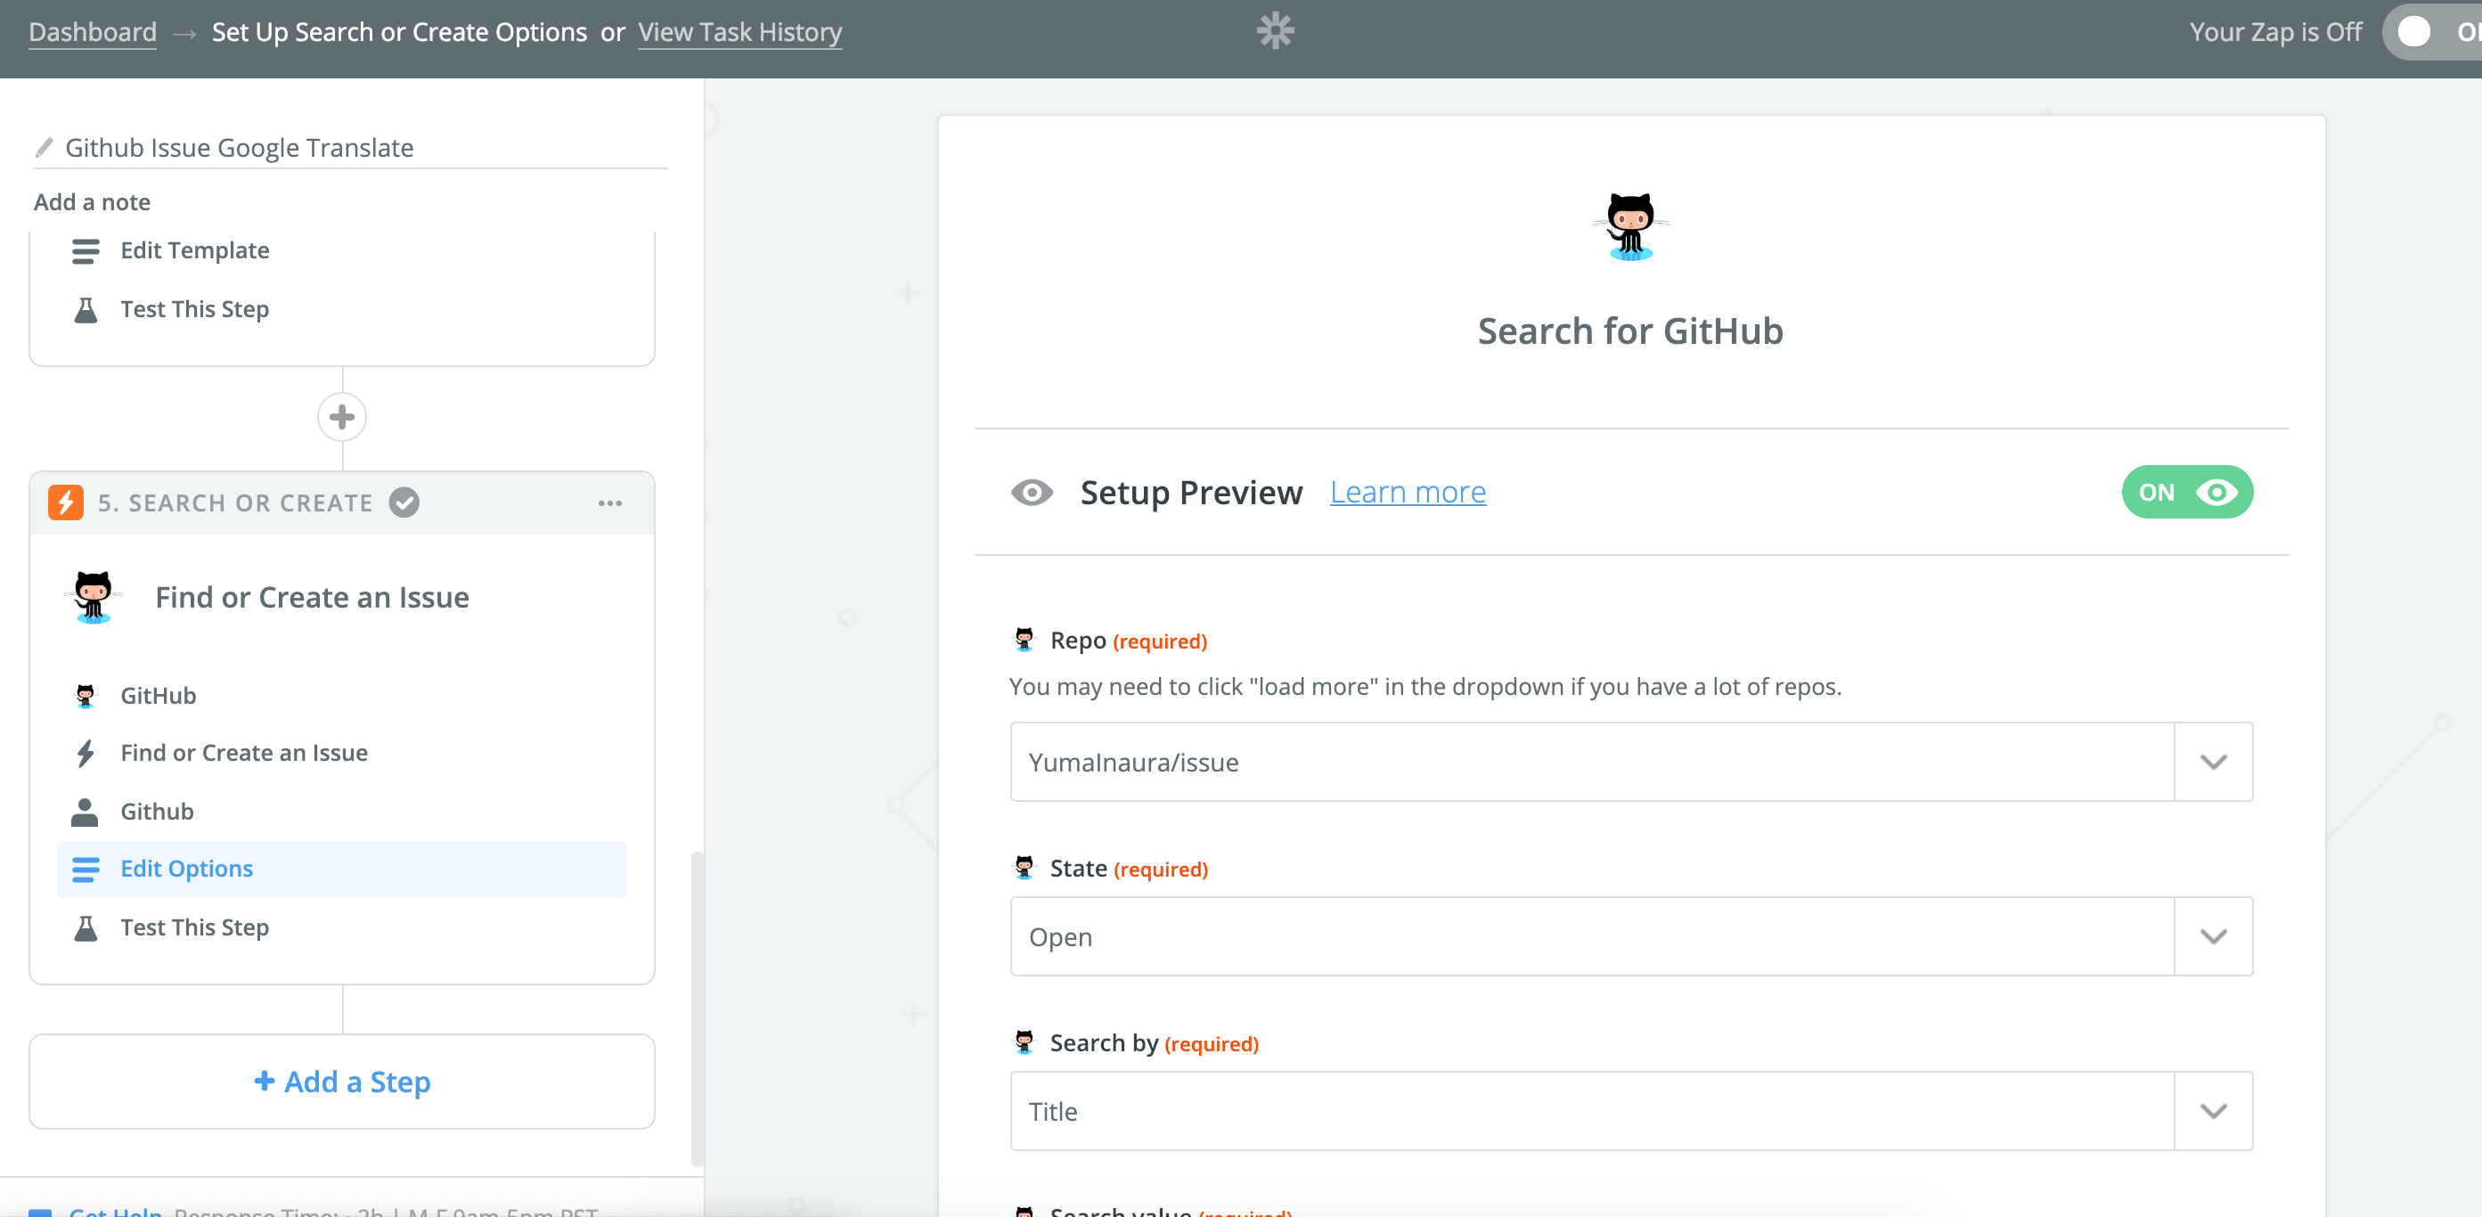Click the GitHub Octocat logo above Search for GitHub
Screen dimensions: 2482x1217
(1629, 227)
